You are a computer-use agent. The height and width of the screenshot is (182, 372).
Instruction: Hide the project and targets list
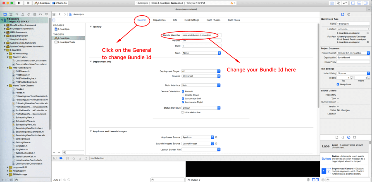tap(54, 20)
